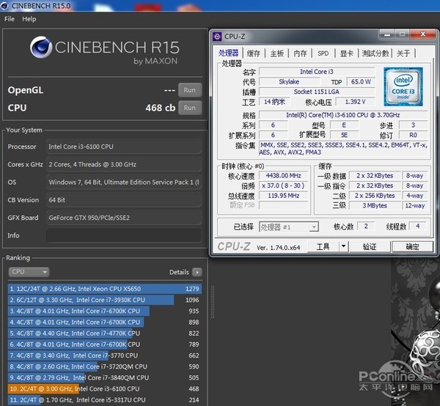This screenshot has height=406, width=440.
Task: Click the 规格 i3-6100 CPU @ 3.70GHz field
Action: coord(343,115)
